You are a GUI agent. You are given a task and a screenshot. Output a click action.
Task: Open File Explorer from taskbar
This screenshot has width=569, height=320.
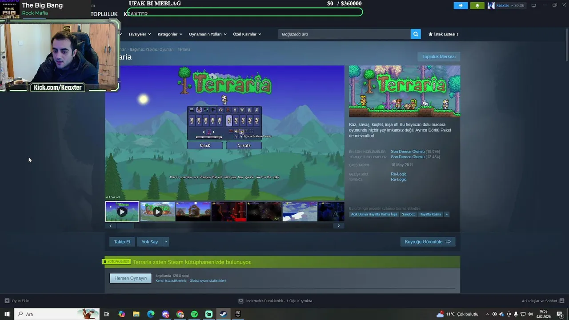(x=136, y=314)
